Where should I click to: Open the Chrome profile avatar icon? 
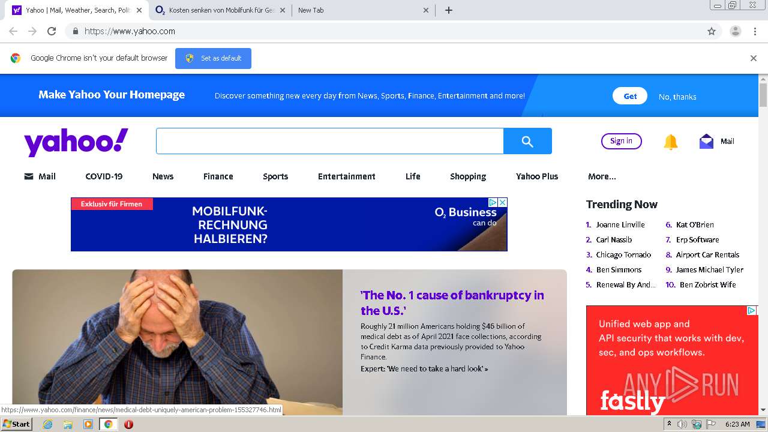click(736, 31)
